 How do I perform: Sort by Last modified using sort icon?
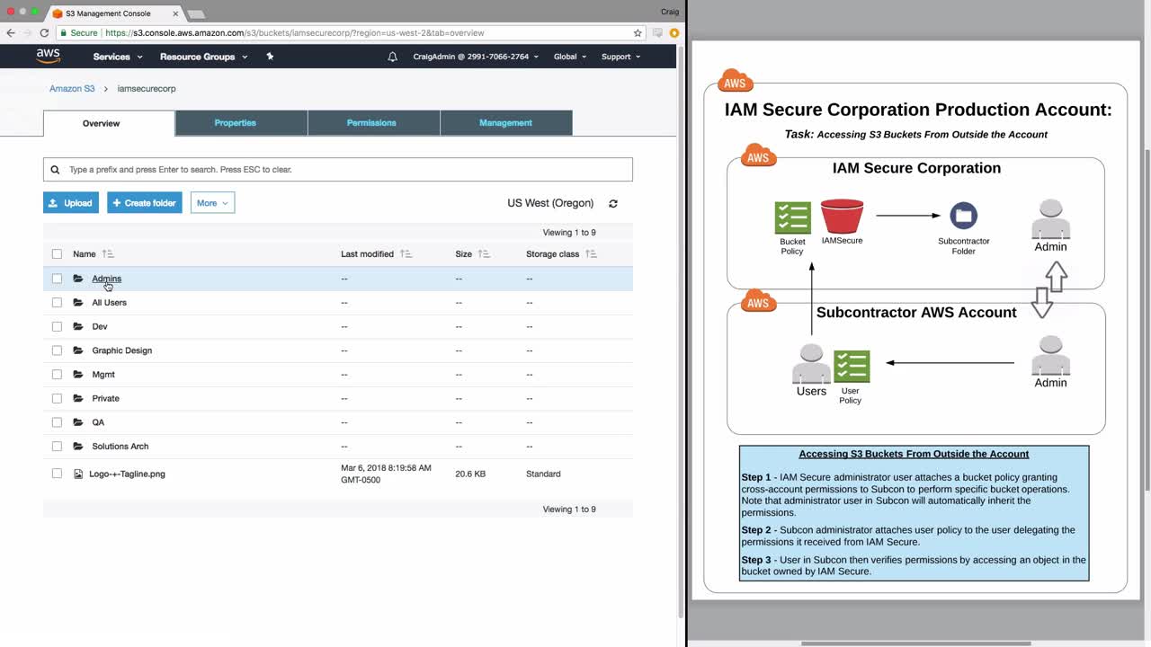[406, 254]
